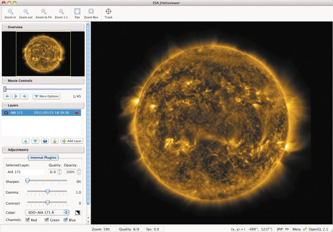The width and height of the screenshot is (333, 232).
Task: Play the movie
Action: pos(16,96)
